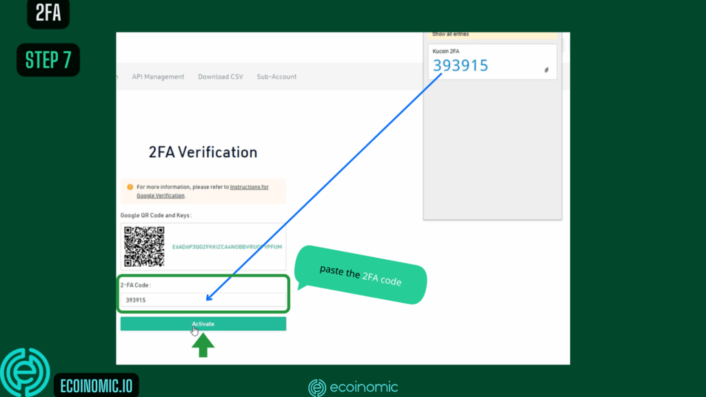This screenshot has height=397, width=706.
Task: Click the Activate button
Action: (203, 324)
